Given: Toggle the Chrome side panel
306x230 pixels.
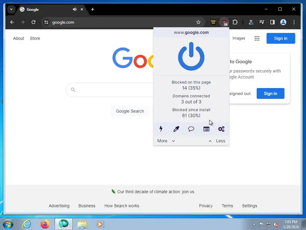Looking at the screenshot, I should pos(273,22).
